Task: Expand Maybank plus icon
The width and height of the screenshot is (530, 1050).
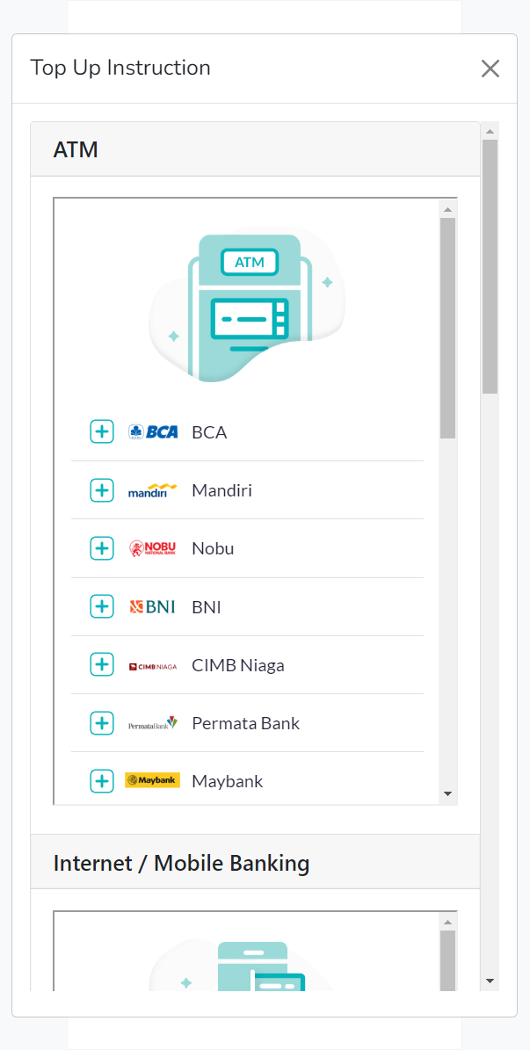Action: pyautogui.click(x=102, y=780)
